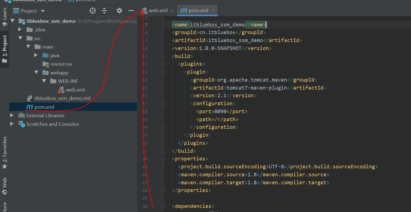Click the Favorites star icon
The height and width of the screenshot is (212, 411).
coord(4,167)
